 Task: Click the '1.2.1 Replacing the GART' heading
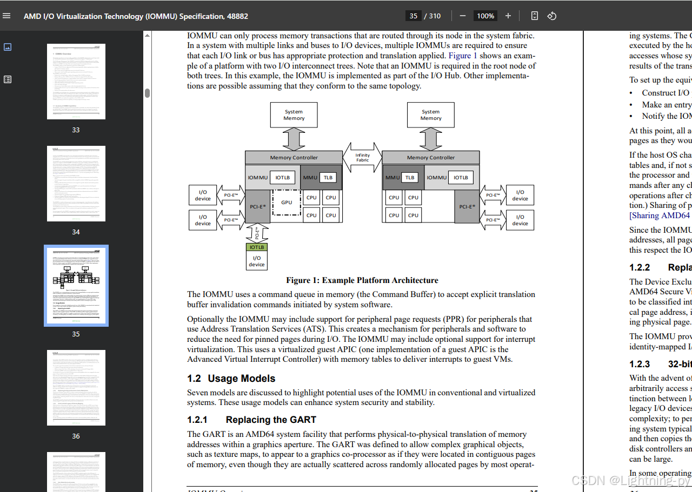[251, 420]
